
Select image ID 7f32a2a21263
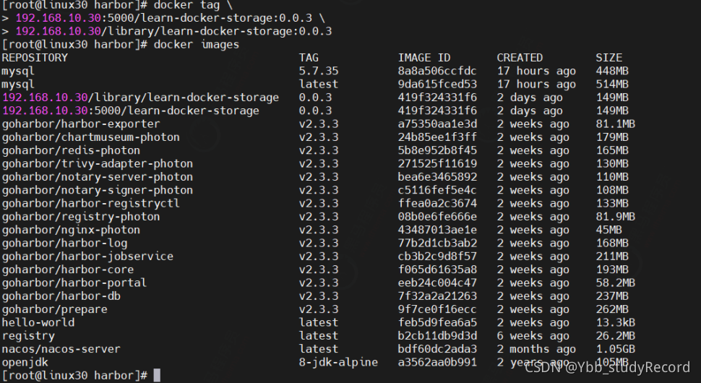click(437, 296)
